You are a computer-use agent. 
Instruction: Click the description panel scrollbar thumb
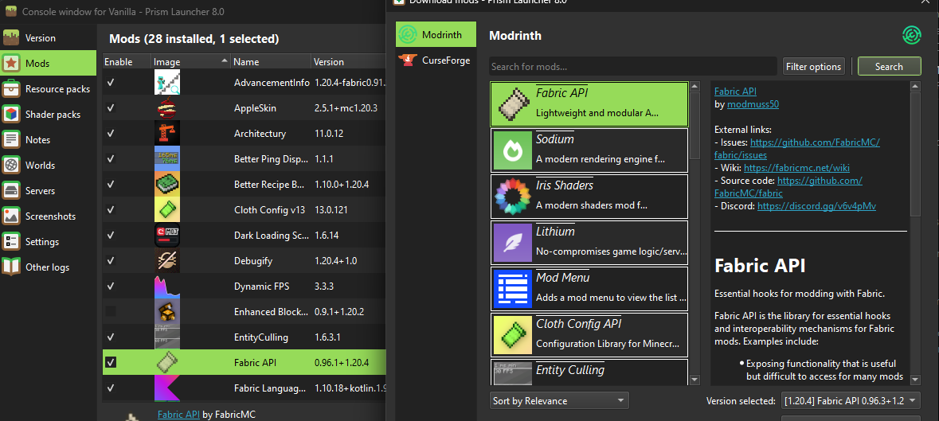click(914, 154)
